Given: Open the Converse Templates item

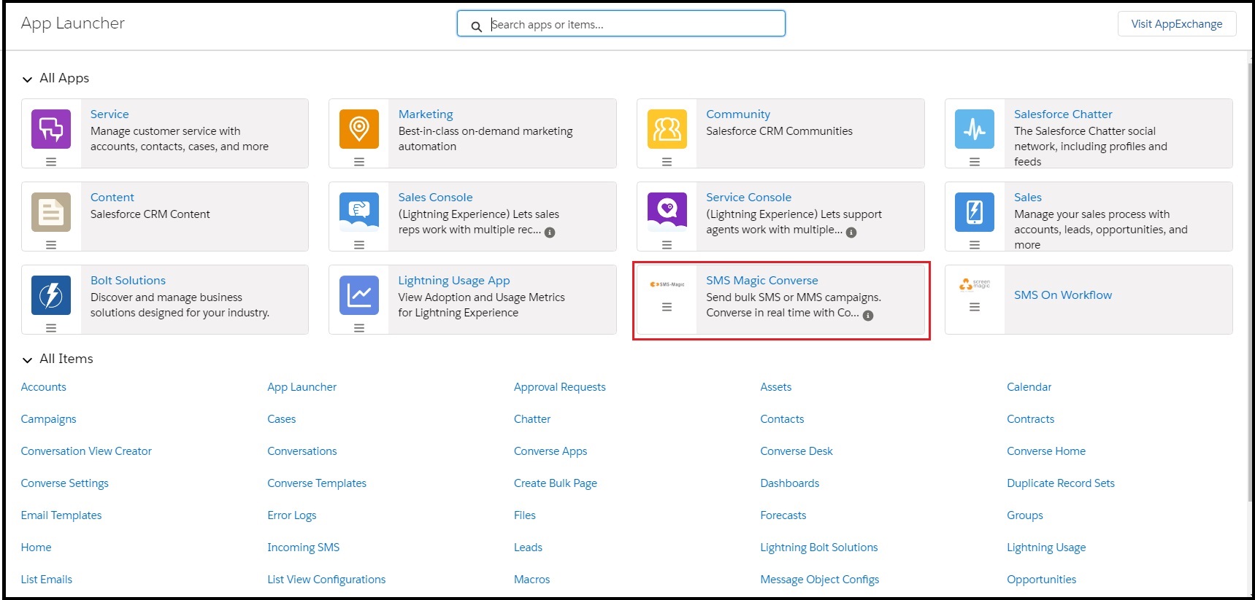Looking at the screenshot, I should pyautogui.click(x=317, y=483).
